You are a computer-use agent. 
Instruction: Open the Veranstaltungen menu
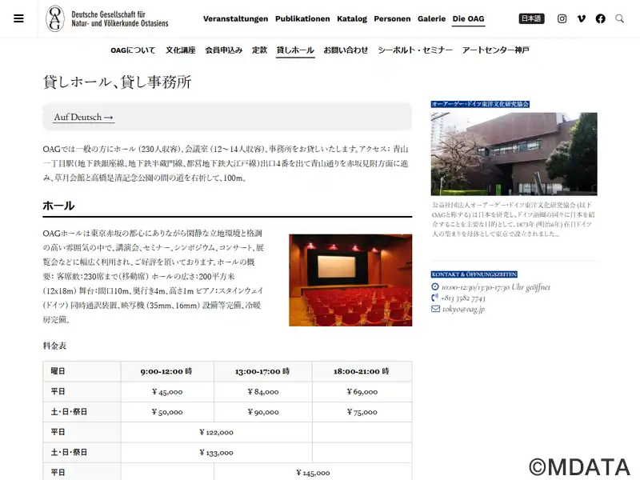click(235, 18)
